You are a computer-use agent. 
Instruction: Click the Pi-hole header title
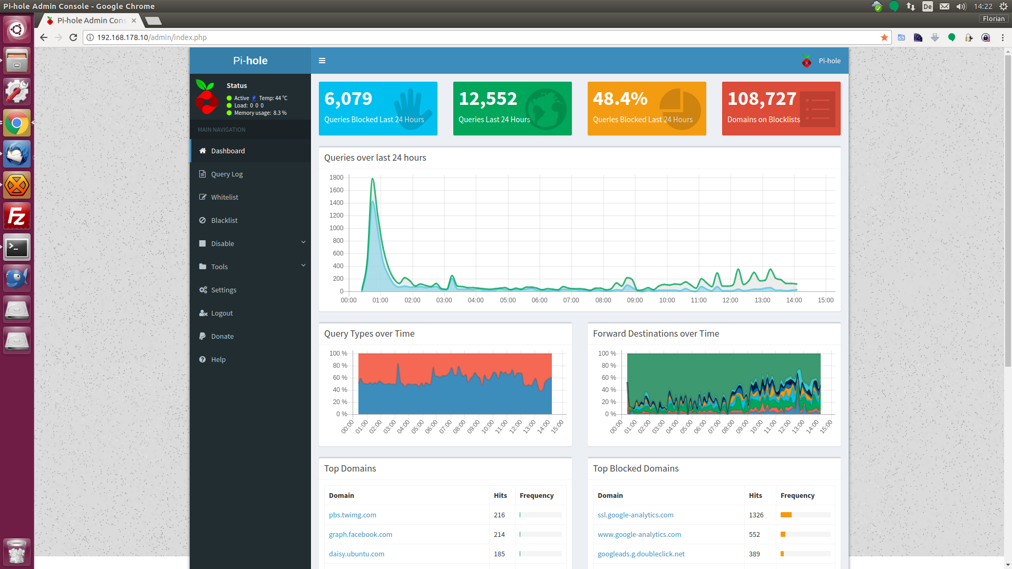(250, 61)
